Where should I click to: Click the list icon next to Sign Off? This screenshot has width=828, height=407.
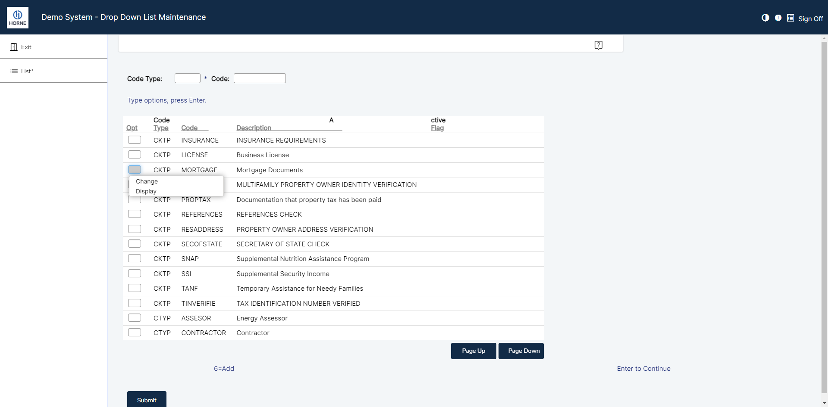(791, 18)
